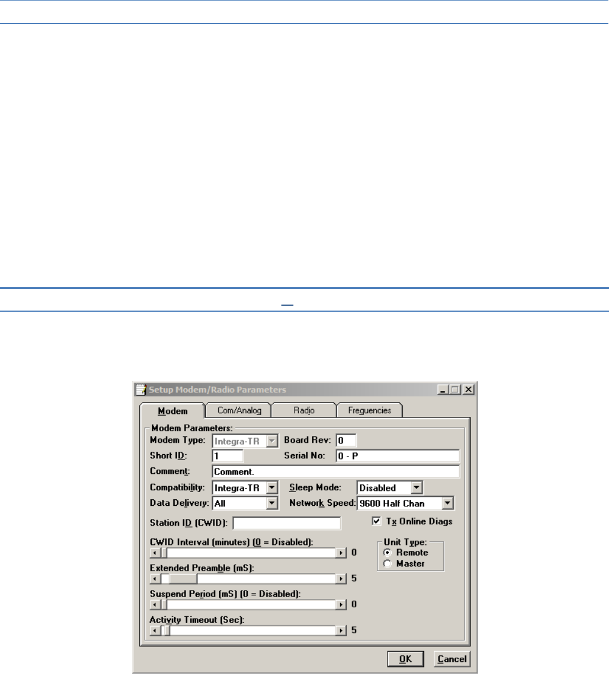Decrease Suspend Period with left arrow

pyautogui.click(x=155, y=604)
